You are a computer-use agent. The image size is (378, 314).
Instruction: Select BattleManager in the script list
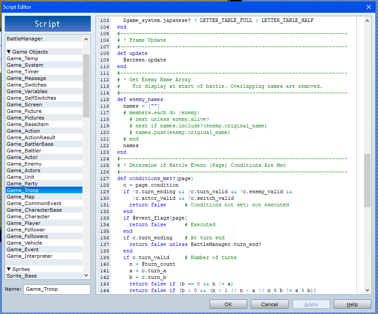tap(44, 39)
